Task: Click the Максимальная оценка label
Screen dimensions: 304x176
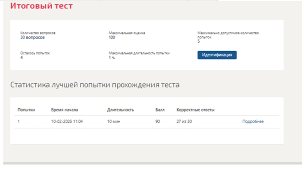Action: [127, 33]
